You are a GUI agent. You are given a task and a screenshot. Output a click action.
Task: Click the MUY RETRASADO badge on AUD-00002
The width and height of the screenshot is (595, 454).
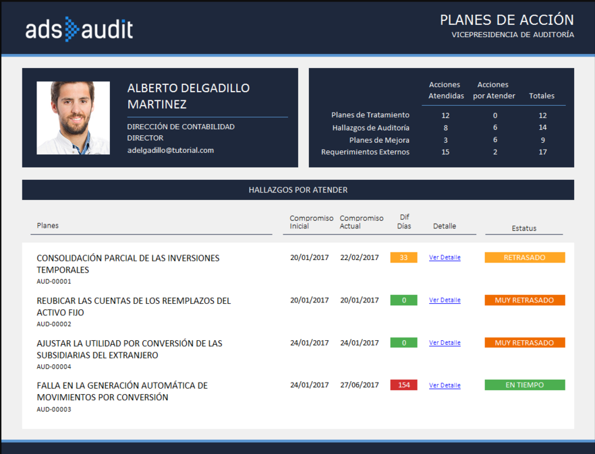point(524,300)
